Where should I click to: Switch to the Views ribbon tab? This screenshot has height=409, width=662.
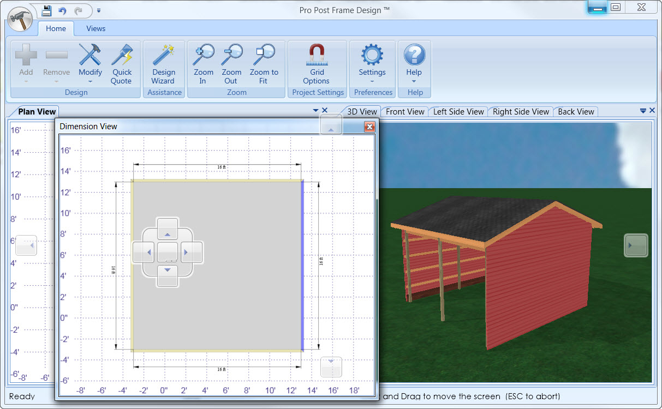tap(96, 28)
